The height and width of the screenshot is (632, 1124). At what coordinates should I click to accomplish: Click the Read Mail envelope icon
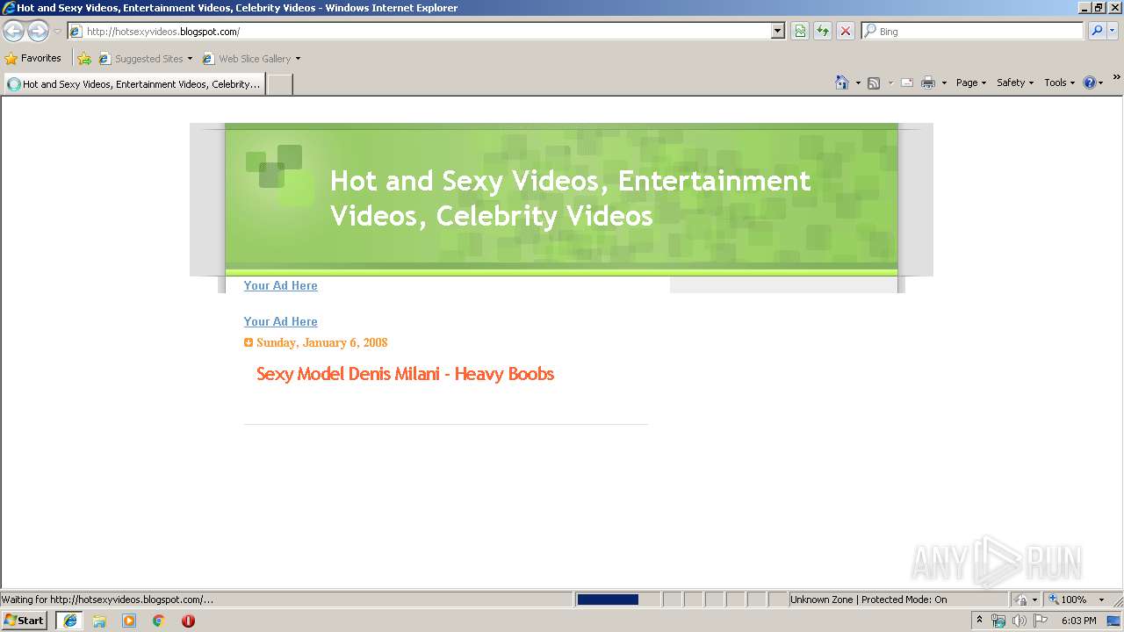(907, 83)
